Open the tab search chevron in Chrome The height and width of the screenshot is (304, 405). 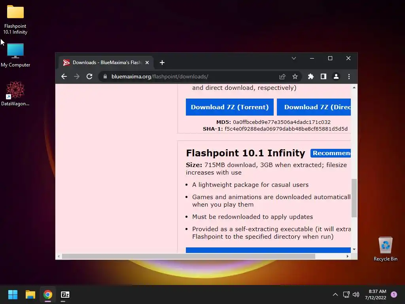[x=294, y=58]
